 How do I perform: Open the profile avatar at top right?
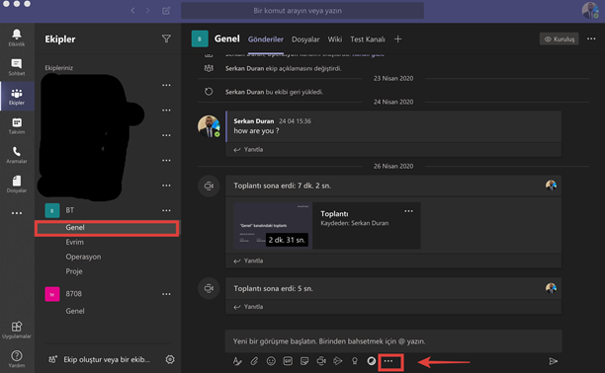tap(590, 11)
